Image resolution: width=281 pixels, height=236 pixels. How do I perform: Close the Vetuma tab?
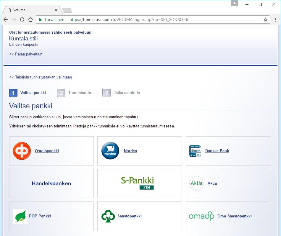[56, 10]
